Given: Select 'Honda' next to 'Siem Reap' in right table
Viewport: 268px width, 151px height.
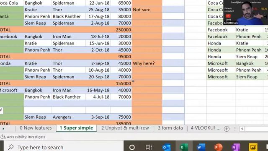Looking at the screenshot, I should tap(221, 57).
